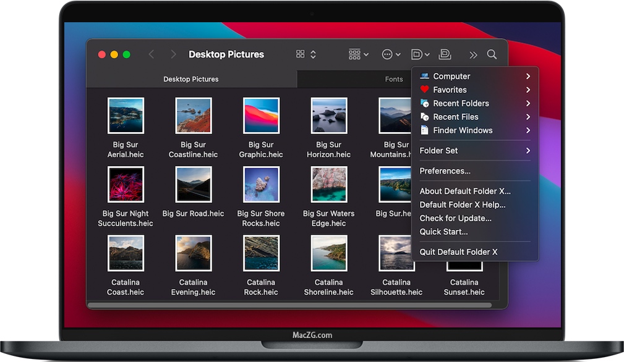624x362 pixels.
Task: Click the toolbar overflow double-chevron icon
Action: click(x=473, y=54)
